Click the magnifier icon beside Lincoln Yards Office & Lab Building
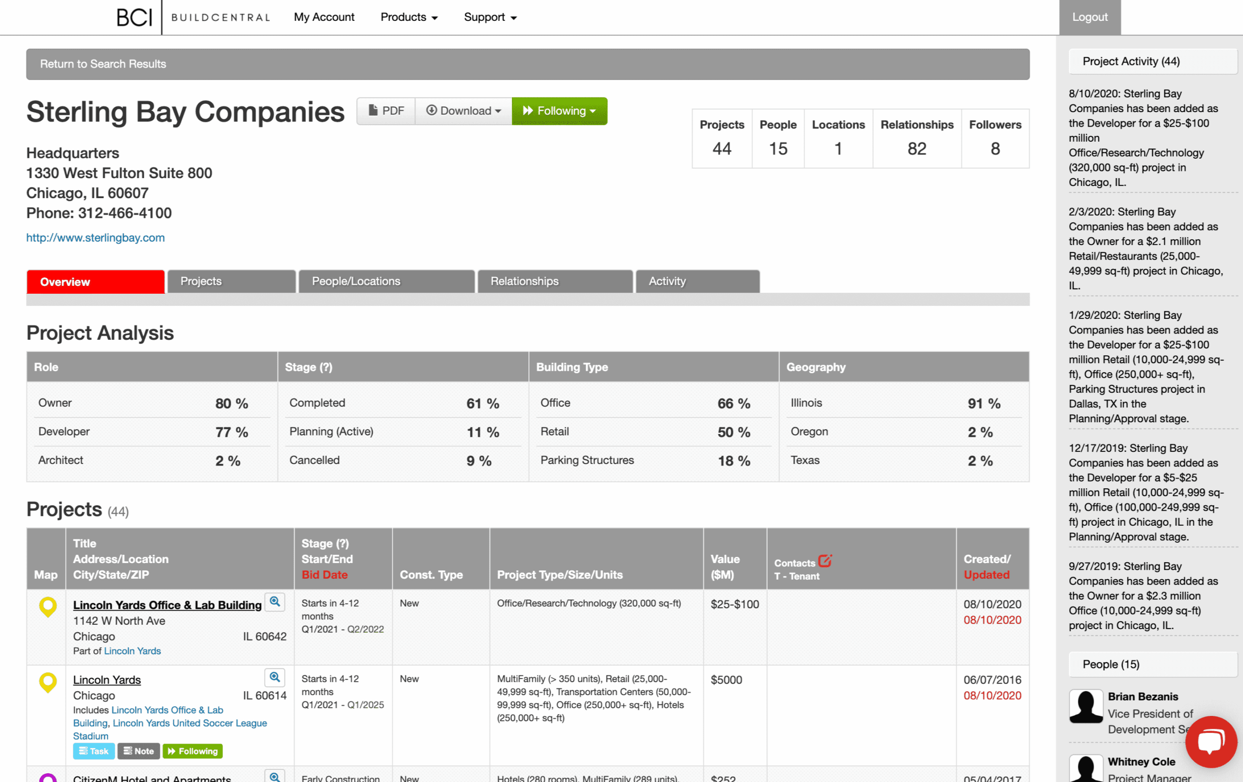This screenshot has width=1243, height=782. tap(275, 602)
